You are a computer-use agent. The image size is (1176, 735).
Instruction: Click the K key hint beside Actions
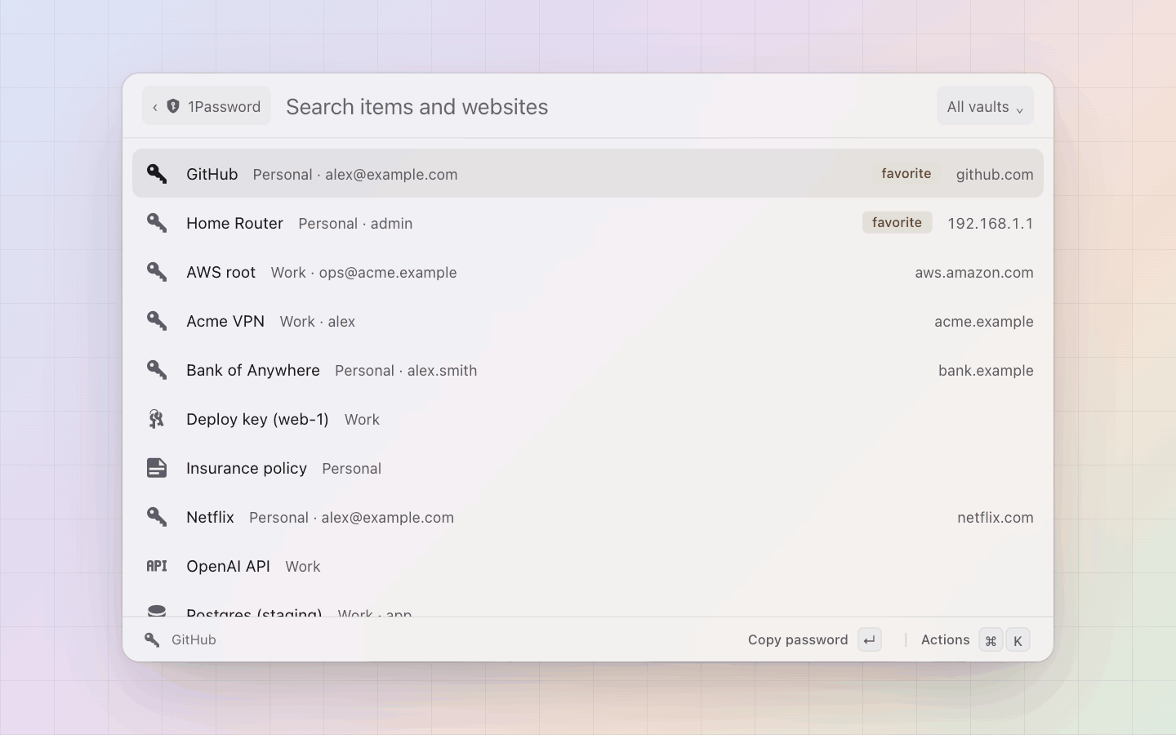(1018, 640)
